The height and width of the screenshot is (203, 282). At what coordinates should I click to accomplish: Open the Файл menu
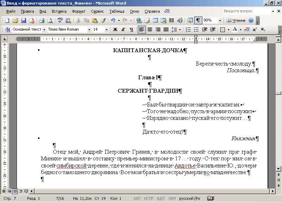11,11
